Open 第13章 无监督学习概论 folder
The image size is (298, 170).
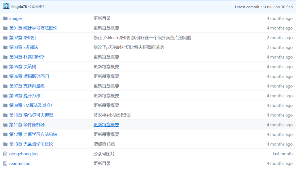point(31,144)
